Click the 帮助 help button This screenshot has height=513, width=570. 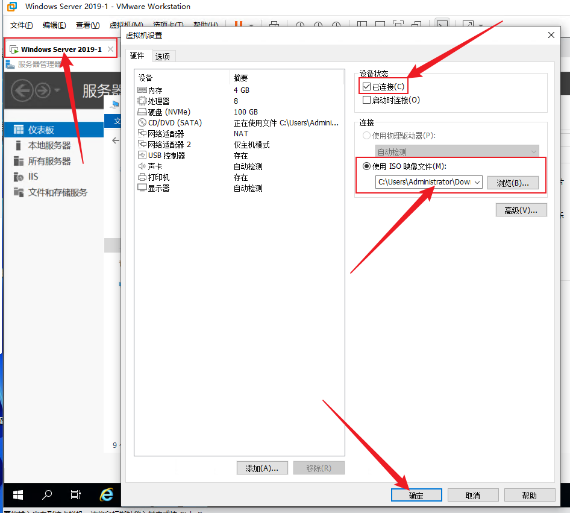(529, 495)
